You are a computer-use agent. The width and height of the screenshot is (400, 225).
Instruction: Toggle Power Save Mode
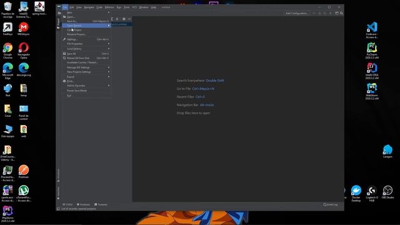[x=86, y=91]
